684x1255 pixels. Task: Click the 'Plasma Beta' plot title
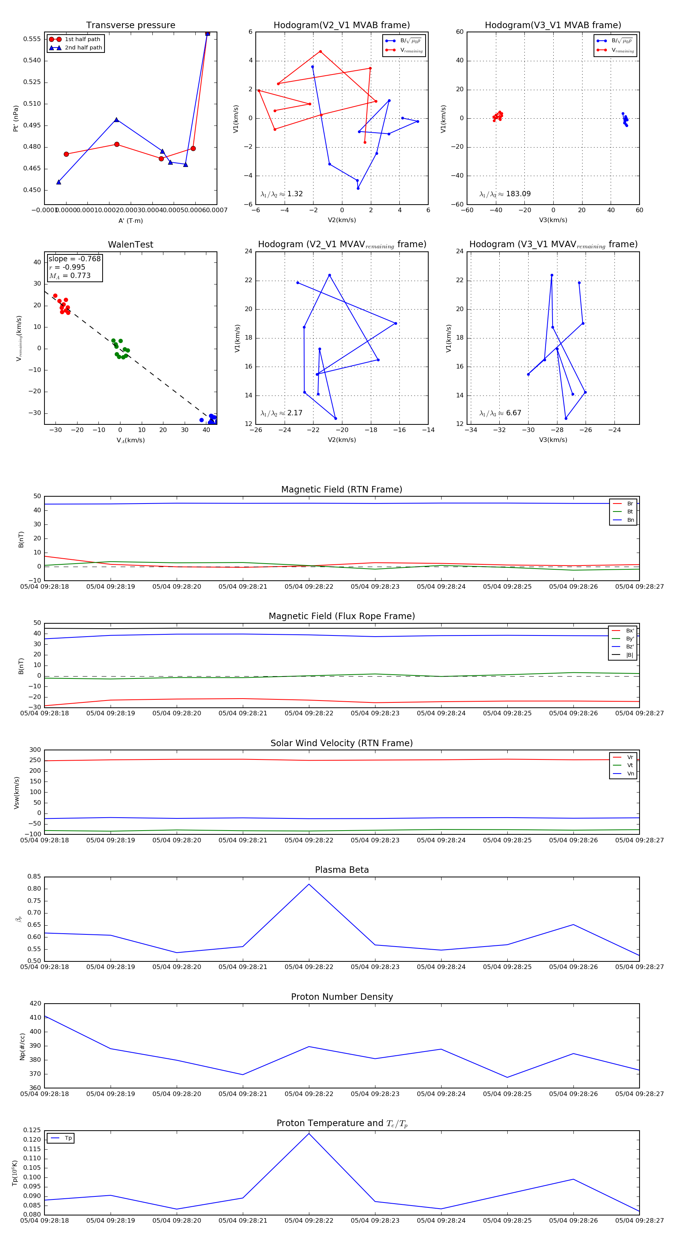tap(342, 870)
